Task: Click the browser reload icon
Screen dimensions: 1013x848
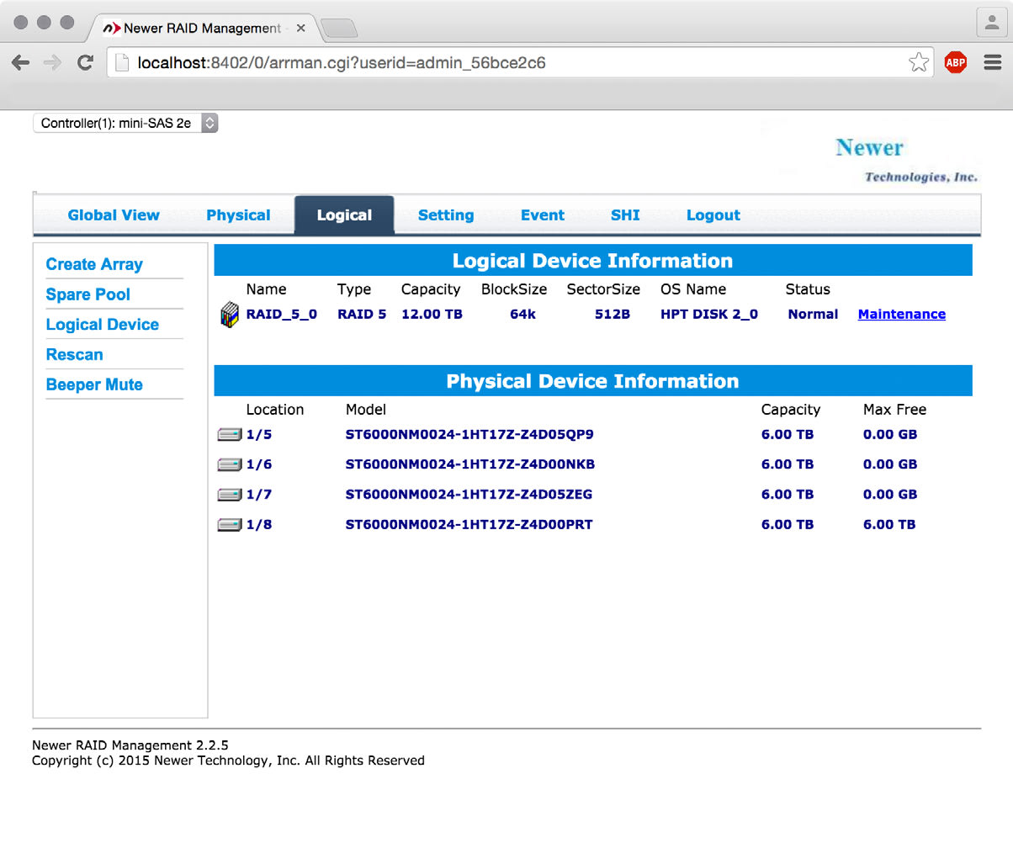Action: [x=84, y=61]
